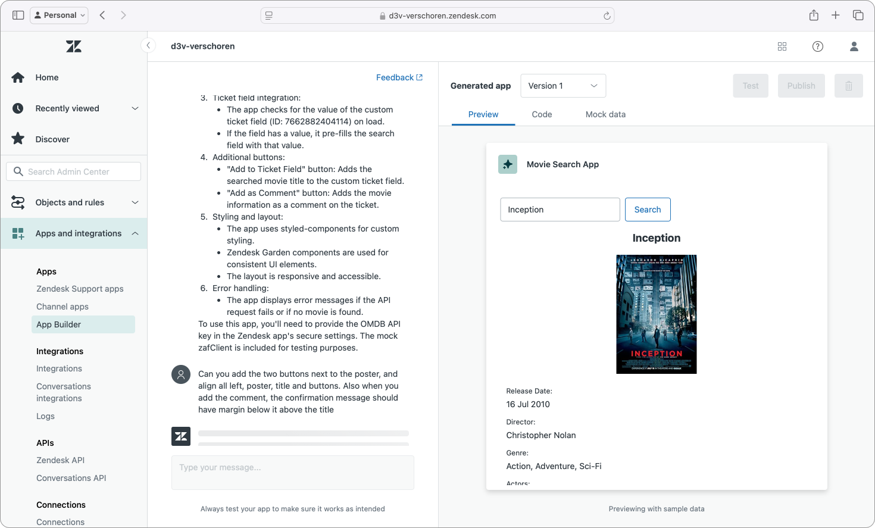Click the Type your message box
Viewport: 875px width, 528px height.
[293, 473]
